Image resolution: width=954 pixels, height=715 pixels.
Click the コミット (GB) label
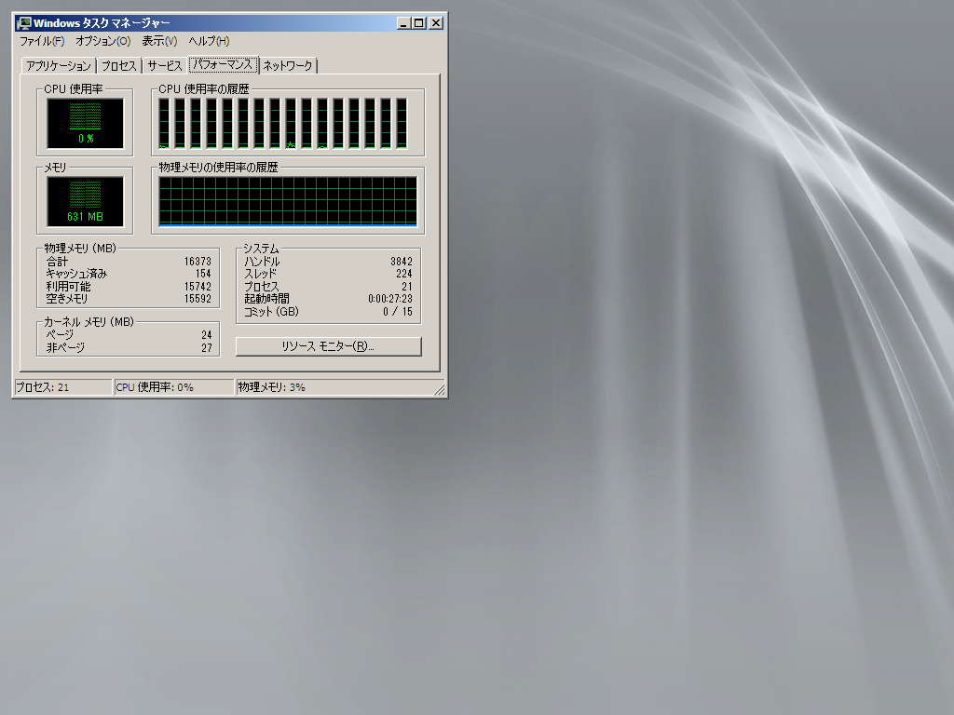pyautogui.click(x=271, y=311)
